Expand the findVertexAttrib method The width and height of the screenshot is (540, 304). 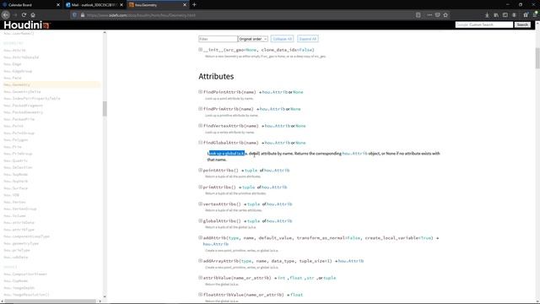pyautogui.click(x=201, y=126)
